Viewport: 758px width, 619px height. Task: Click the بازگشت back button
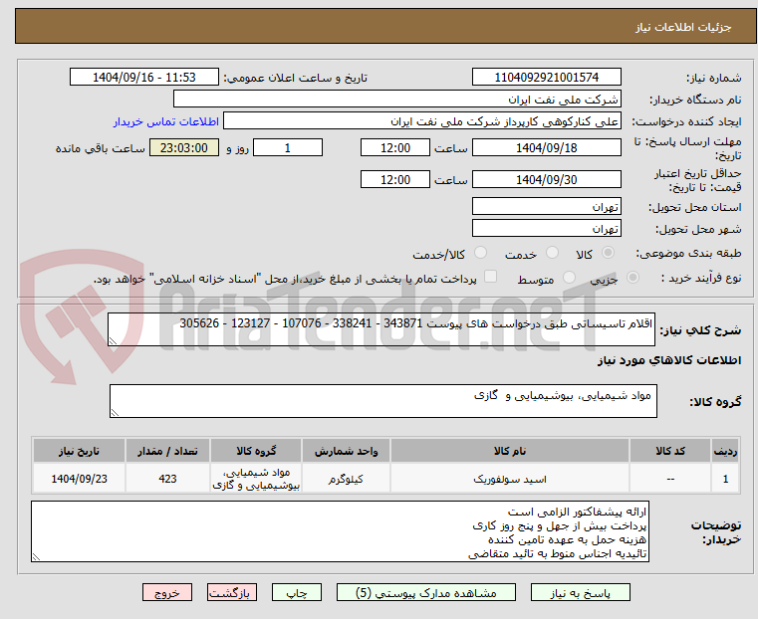click(232, 592)
